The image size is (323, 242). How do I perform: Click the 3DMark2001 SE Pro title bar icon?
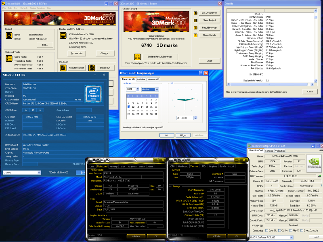(3, 4)
